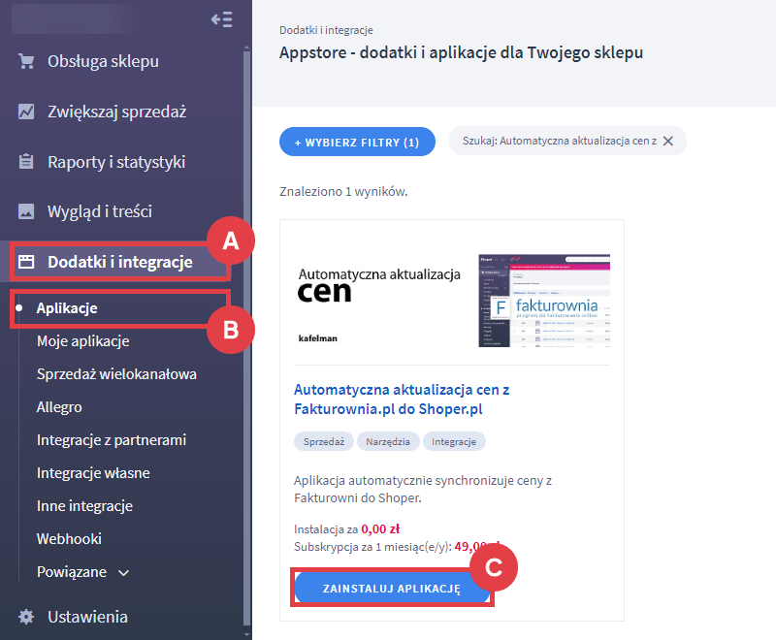Viewport: 776px width, 640px height.
Task: Click the clipboard icon for Raporty i statystyki
Action: [x=26, y=162]
